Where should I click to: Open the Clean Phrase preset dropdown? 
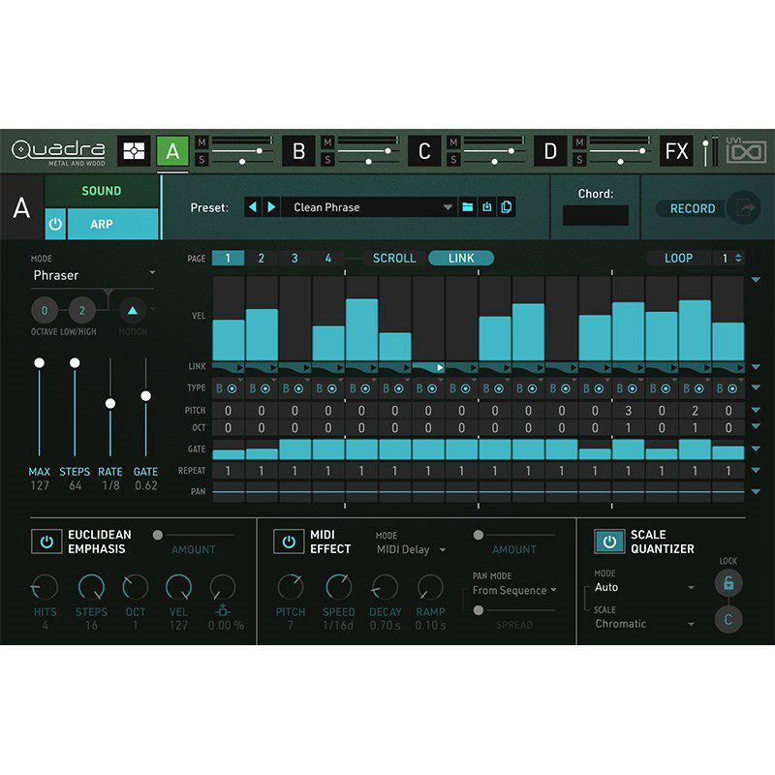click(368, 207)
